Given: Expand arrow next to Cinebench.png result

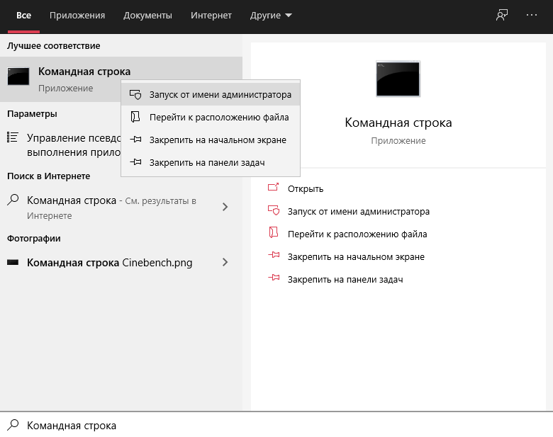Looking at the screenshot, I should (225, 262).
